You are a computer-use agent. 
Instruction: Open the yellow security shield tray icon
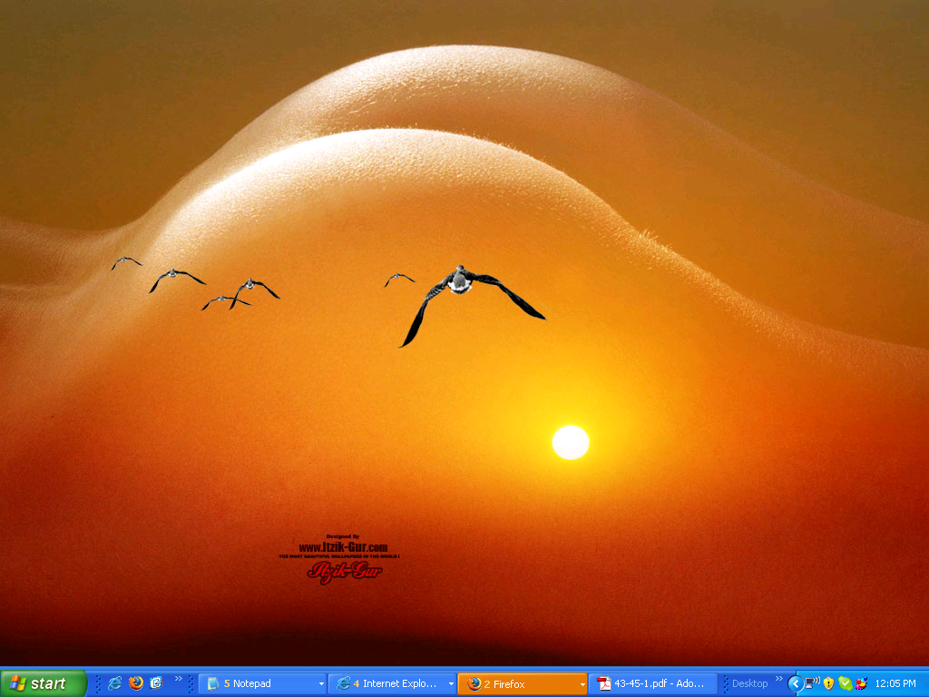[x=828, y=683]
